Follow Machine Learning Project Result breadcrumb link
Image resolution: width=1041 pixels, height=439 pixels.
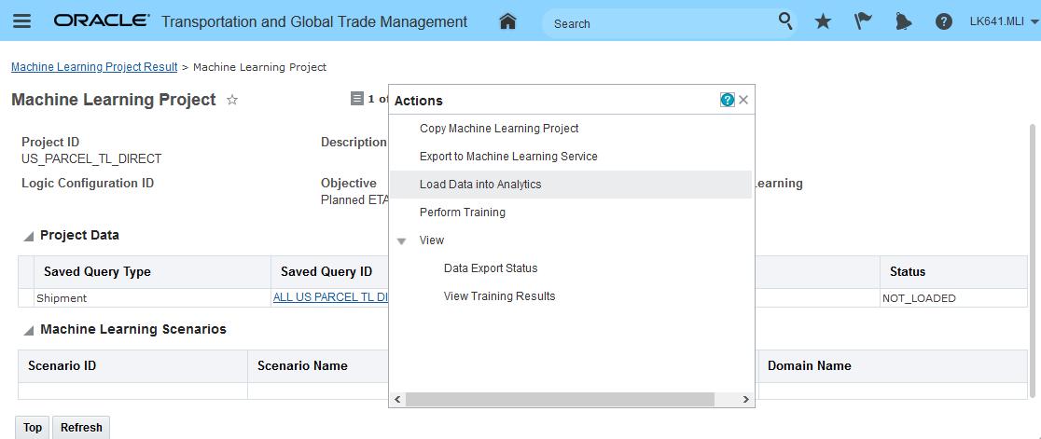(94, 67)
